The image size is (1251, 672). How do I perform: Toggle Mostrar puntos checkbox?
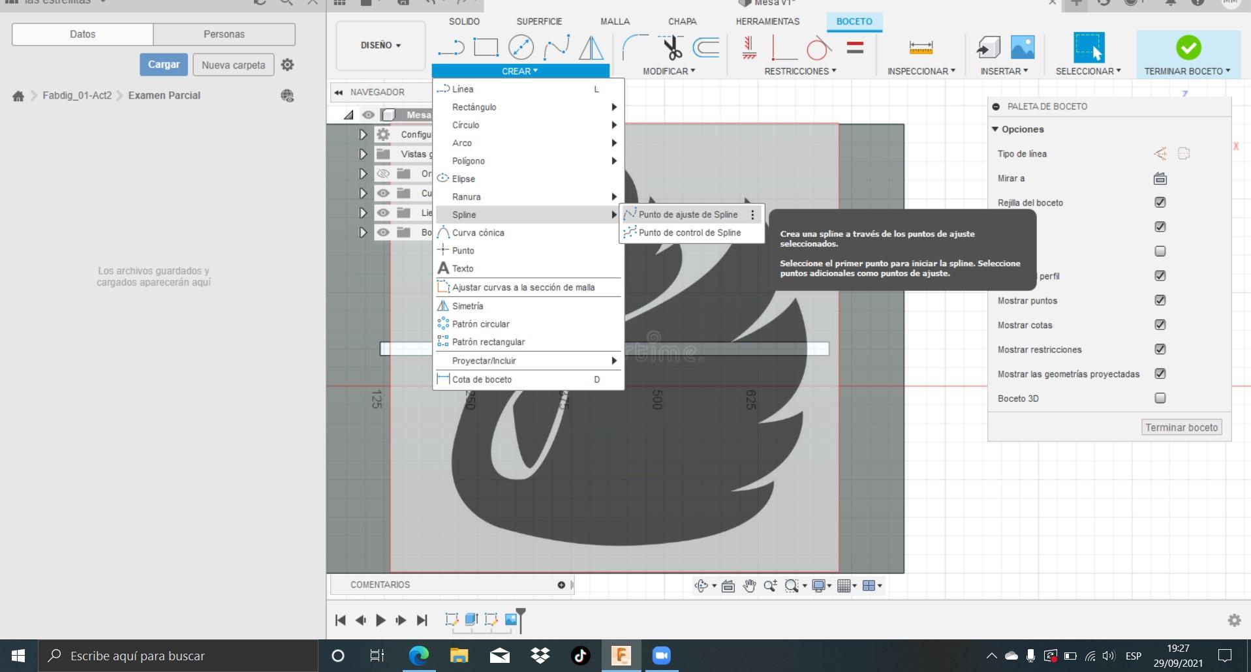click(1160, 300)
